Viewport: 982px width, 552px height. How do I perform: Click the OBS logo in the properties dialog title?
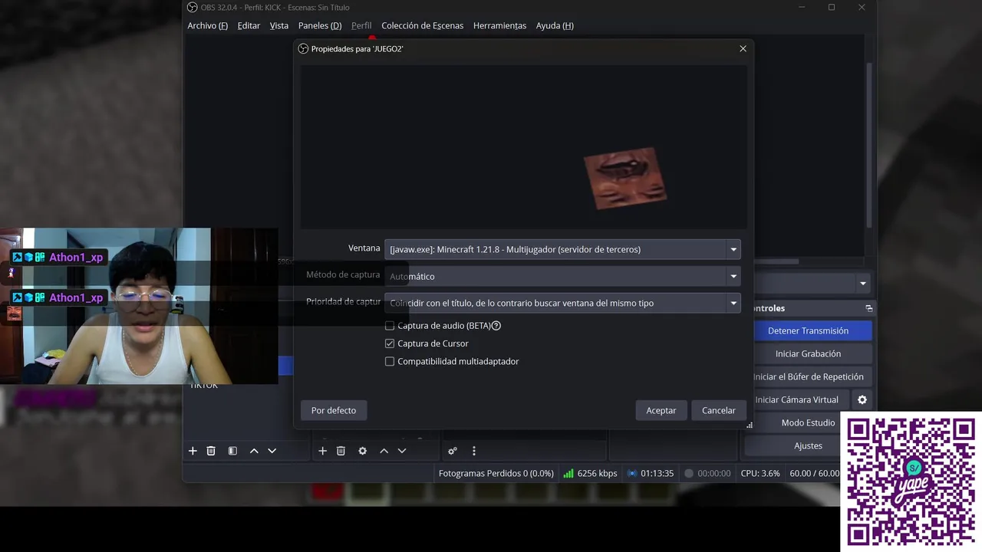(303, 48)
